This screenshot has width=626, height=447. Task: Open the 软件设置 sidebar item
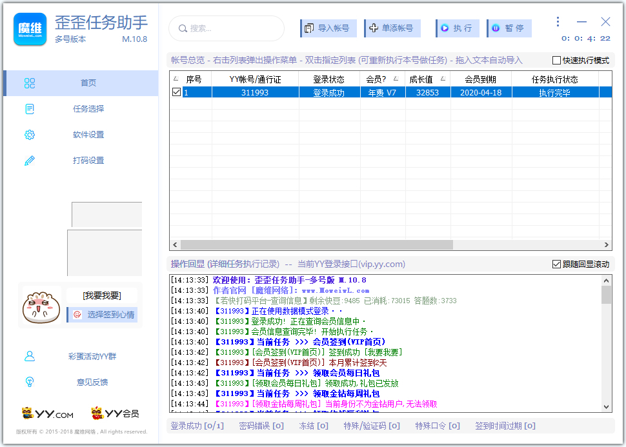[81, 135]
